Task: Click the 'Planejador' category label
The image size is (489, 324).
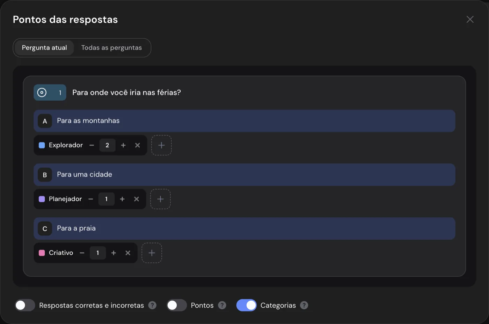Action: (65, 199)
